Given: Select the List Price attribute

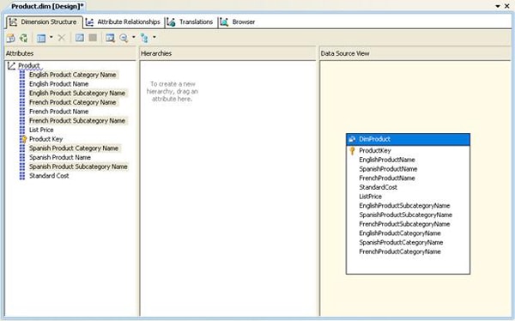Looking at the screenshot, I should pyautogui.click(x=41, y=130).
